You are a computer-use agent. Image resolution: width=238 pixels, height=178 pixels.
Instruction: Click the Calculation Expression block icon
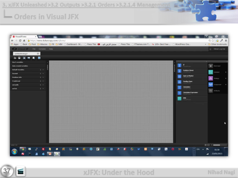179,93
